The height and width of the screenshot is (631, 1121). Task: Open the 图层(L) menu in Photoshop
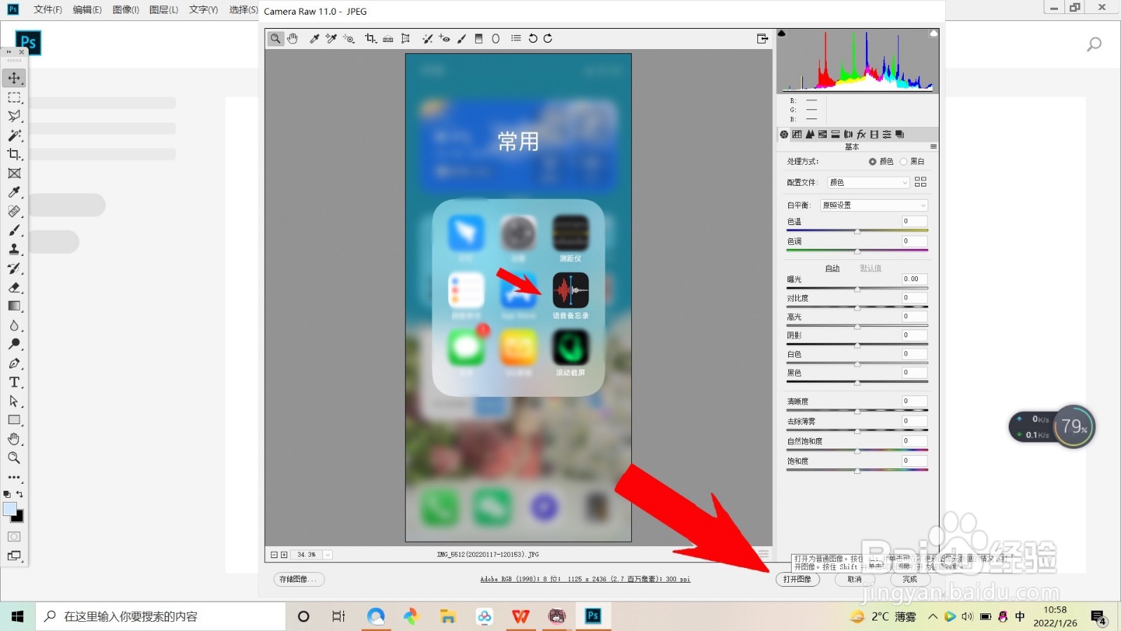click(163, 10)
